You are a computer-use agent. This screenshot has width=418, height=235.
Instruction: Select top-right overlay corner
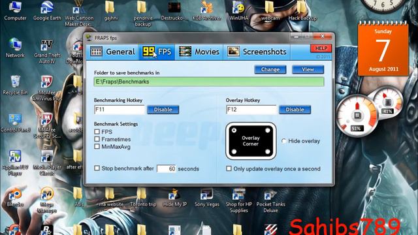point(268,131)
